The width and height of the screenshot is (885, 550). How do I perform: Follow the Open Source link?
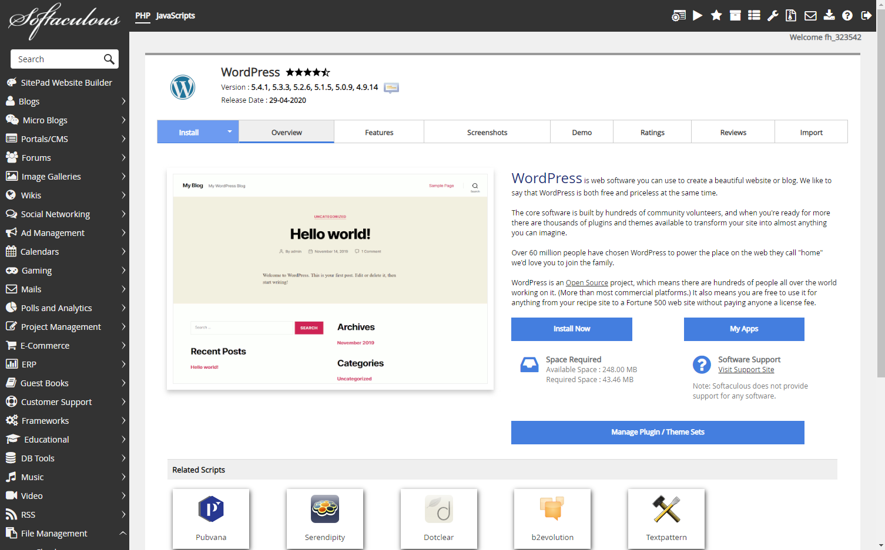(x=587, y=283)
